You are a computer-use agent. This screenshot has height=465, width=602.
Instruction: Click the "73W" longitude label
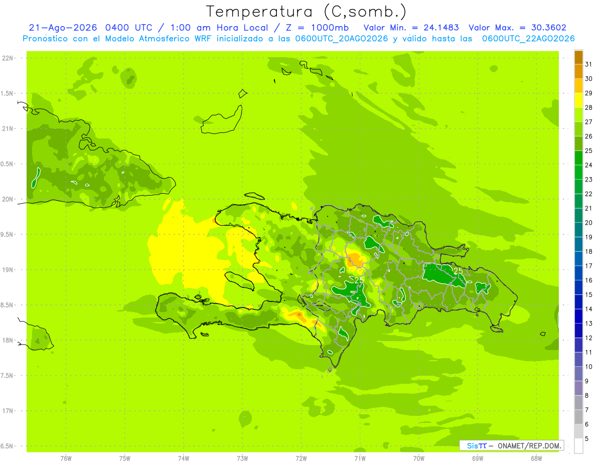(x=242, y=458)
